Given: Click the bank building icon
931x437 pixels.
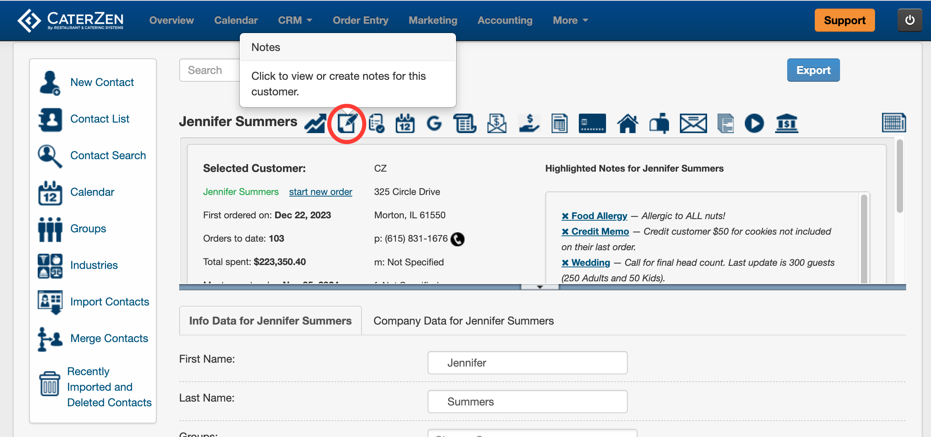Looking at the screenshot, I should [786, 124].
